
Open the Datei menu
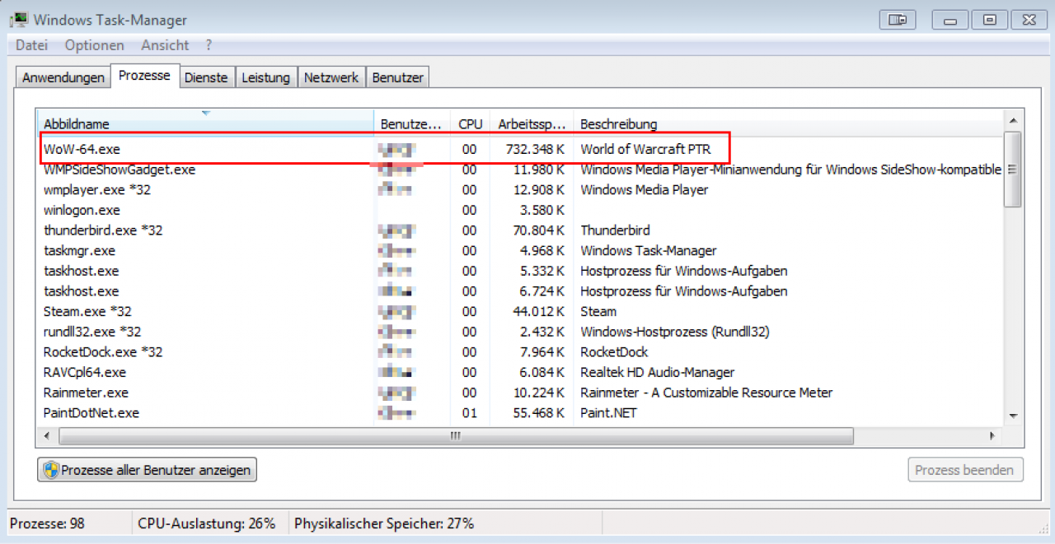31,45
